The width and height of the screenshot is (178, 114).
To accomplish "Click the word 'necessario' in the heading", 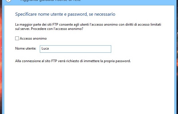I will [105, 14].
